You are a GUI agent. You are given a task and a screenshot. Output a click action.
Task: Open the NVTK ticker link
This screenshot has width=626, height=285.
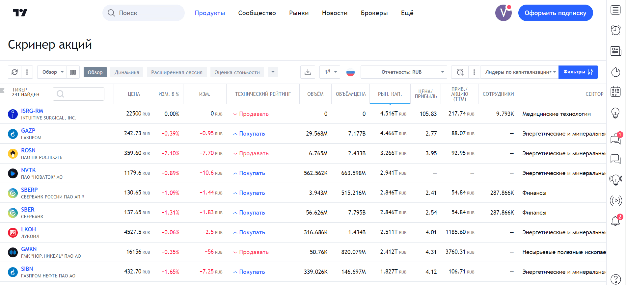tap(28, 170)
